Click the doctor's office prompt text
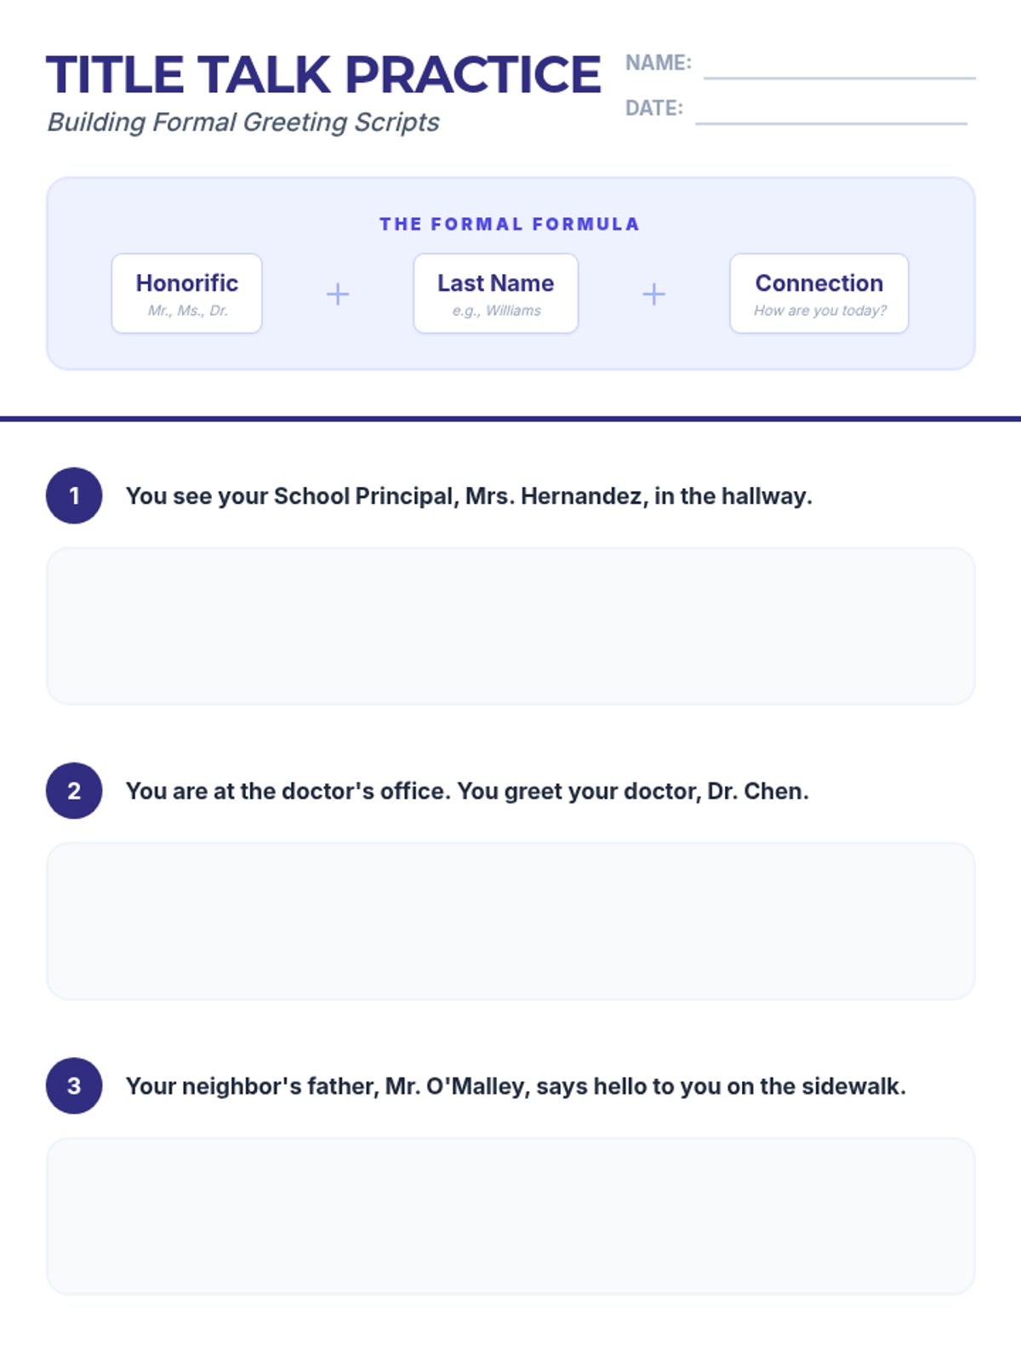The image size is (1021, 1362). [467, 792]
